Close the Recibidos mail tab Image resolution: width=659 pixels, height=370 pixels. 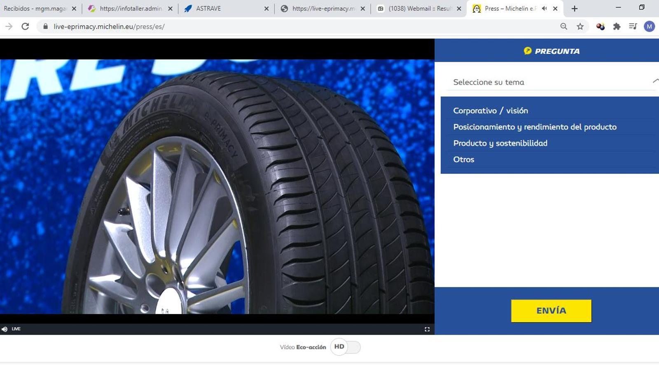click(x=74, y=9)
